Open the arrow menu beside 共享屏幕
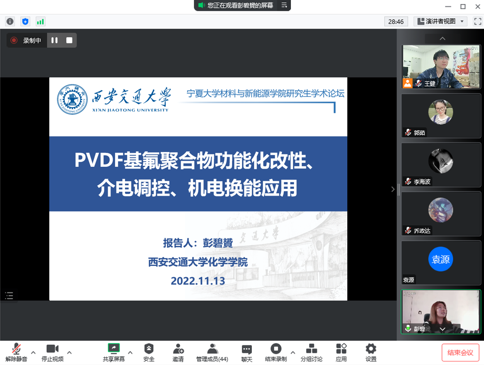484x365 pixels. click(x=130, y=352)
